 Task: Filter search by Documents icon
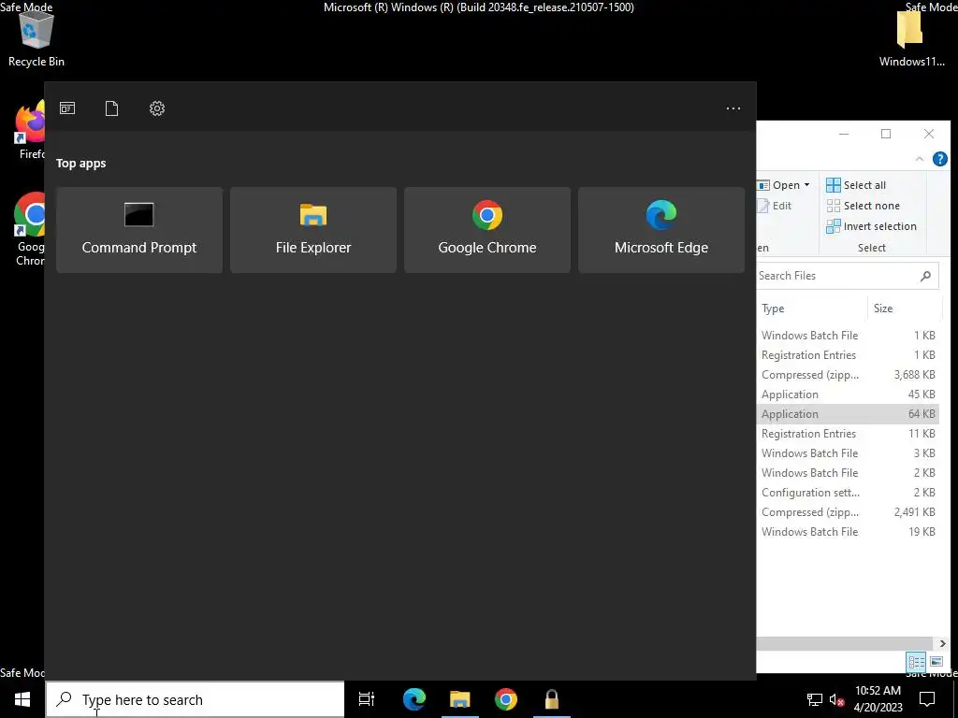coord(112,108)
